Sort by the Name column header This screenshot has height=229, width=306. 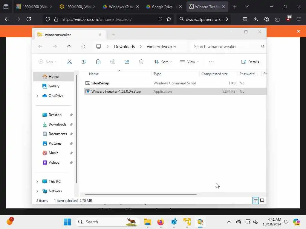click(x=94, y=74)
